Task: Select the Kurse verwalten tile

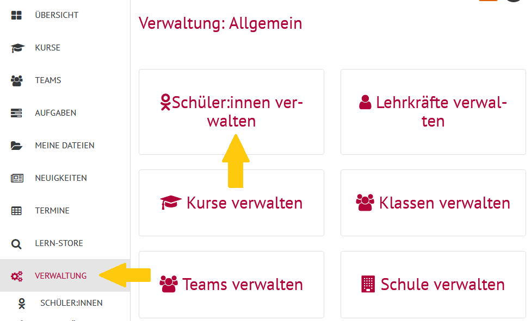Action: (x=231, y=203)
